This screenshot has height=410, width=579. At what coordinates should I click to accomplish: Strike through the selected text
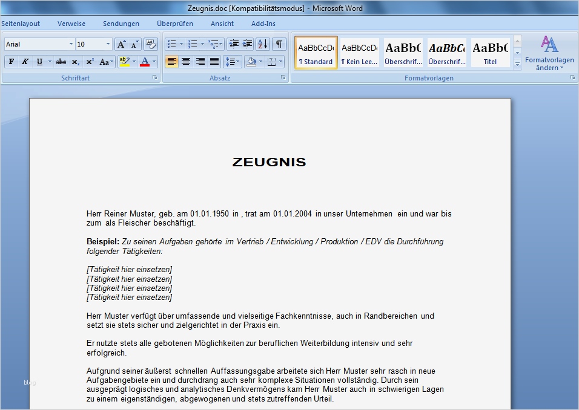[61, 61]
